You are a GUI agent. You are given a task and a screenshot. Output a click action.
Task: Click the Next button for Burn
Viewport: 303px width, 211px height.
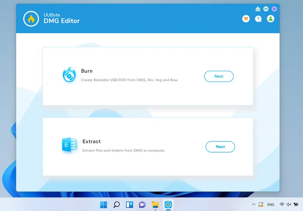[x=219, y=76]
